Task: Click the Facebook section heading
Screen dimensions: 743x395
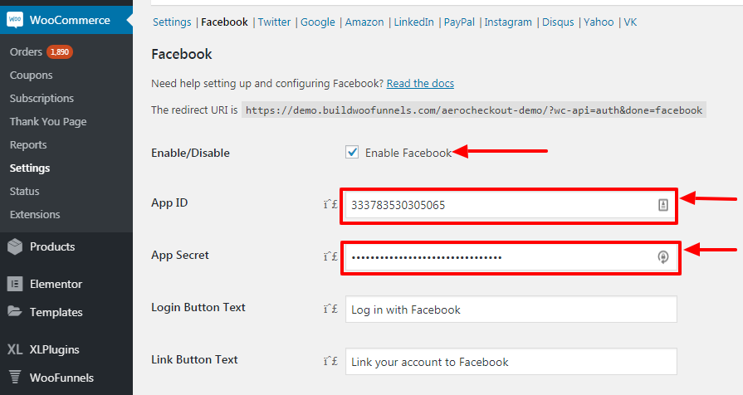Action: [182, 54]
